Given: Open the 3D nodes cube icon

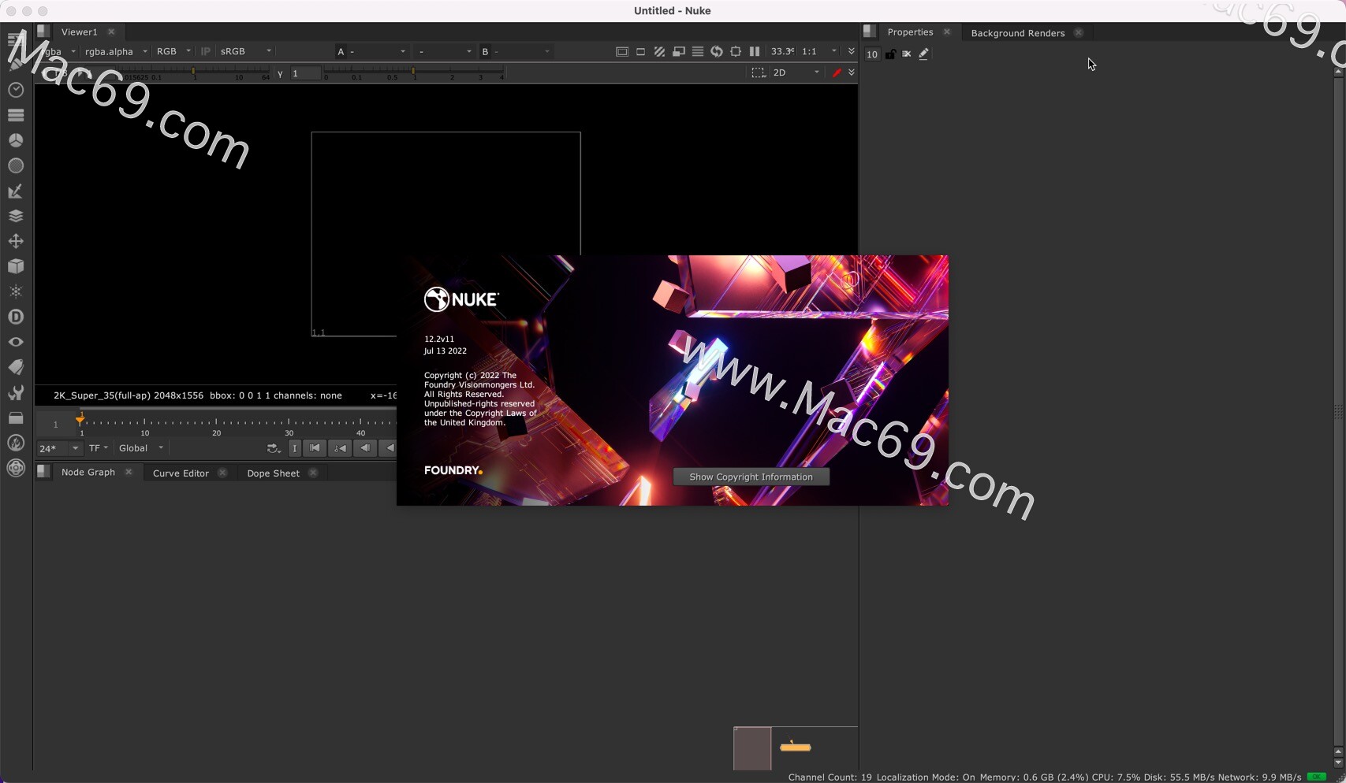Looking at the screenshot, I should pyautogui.click(x=16, y=266).
